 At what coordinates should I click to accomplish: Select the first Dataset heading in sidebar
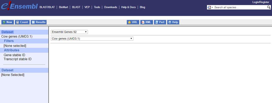7,32
